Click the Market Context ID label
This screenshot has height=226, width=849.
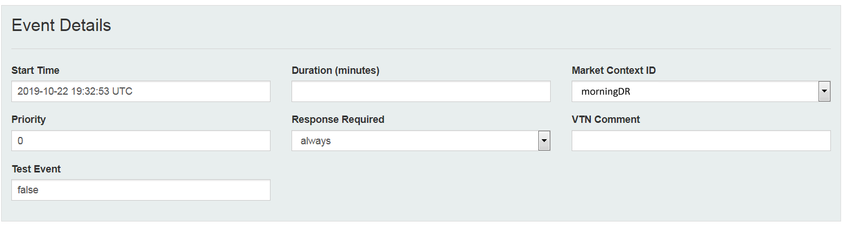tap(613, 70)
